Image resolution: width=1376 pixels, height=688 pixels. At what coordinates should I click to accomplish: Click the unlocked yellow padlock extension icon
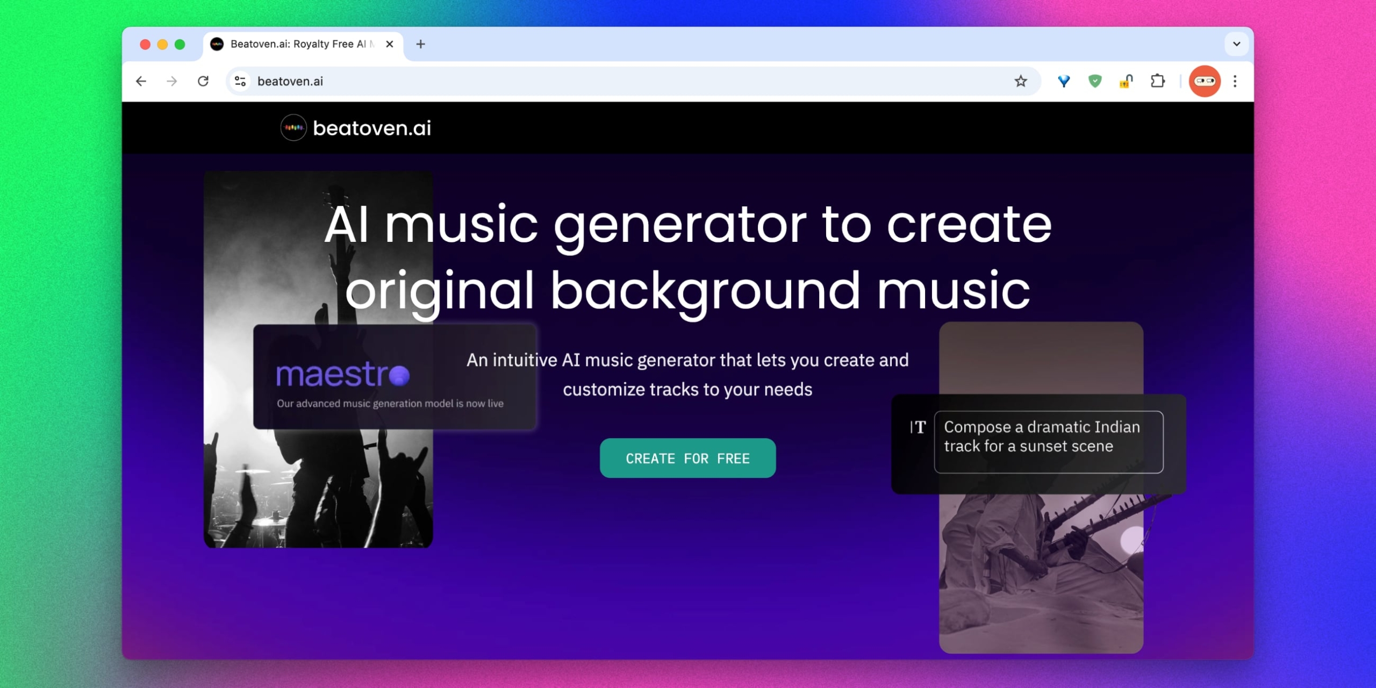1127,81
